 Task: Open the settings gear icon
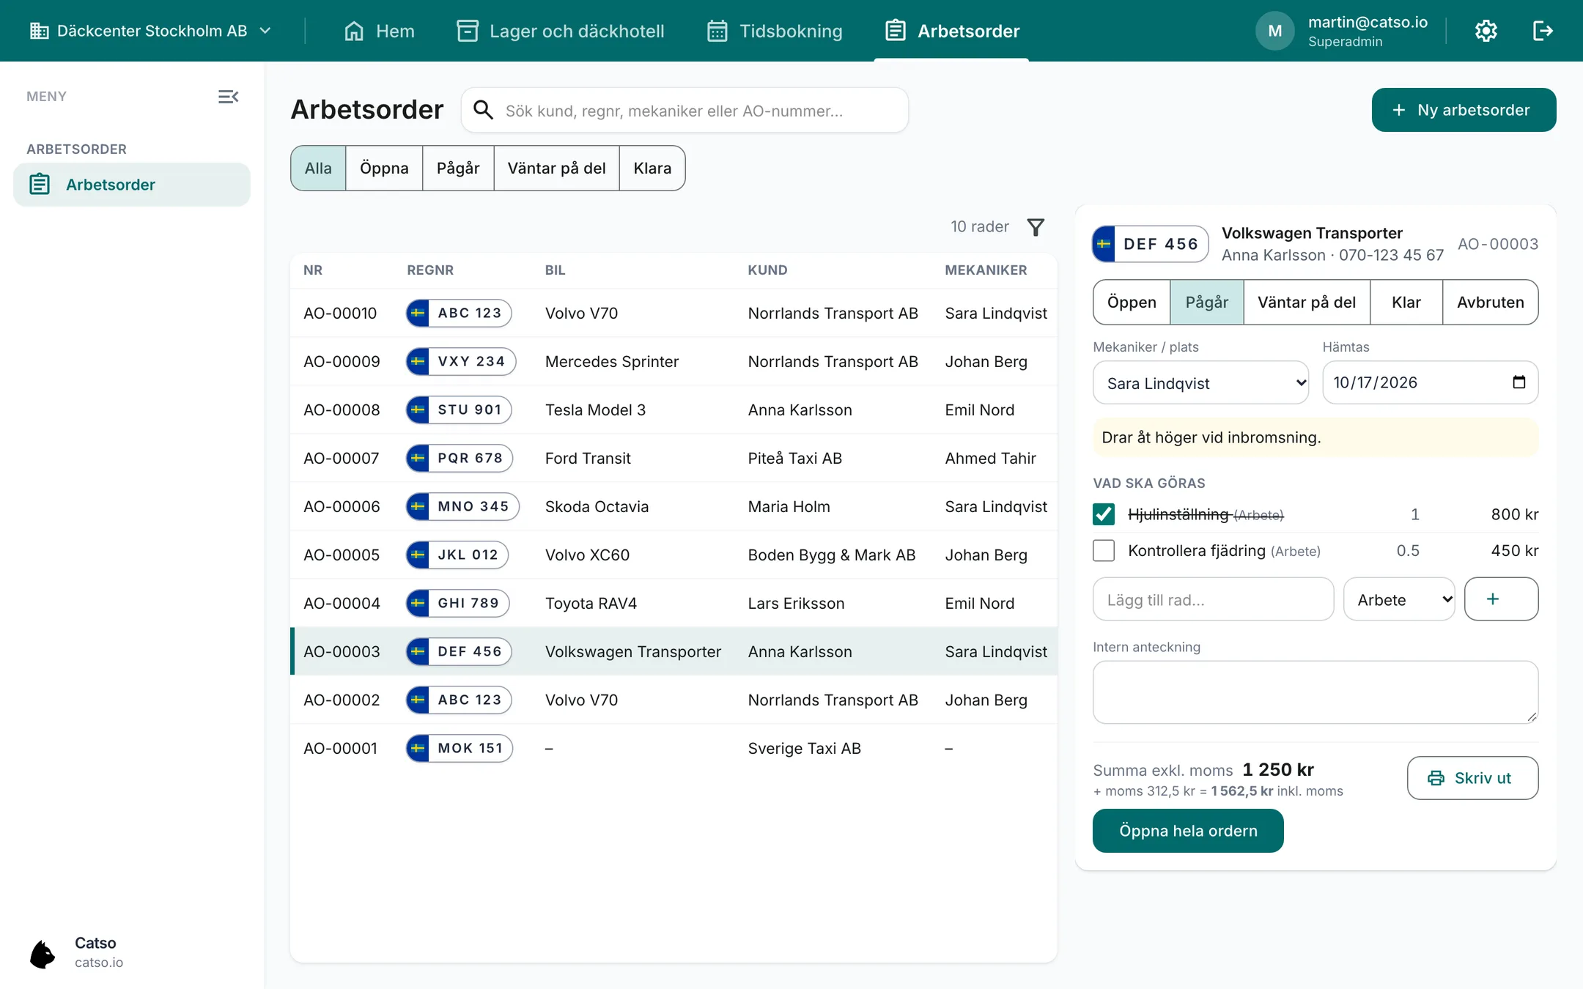coord(1486,31)
